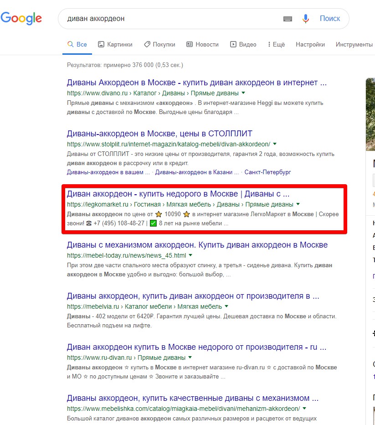Screen dimensions: 375x425
Task: Open the on-screen keyboard icon
Action: [288, 19]
